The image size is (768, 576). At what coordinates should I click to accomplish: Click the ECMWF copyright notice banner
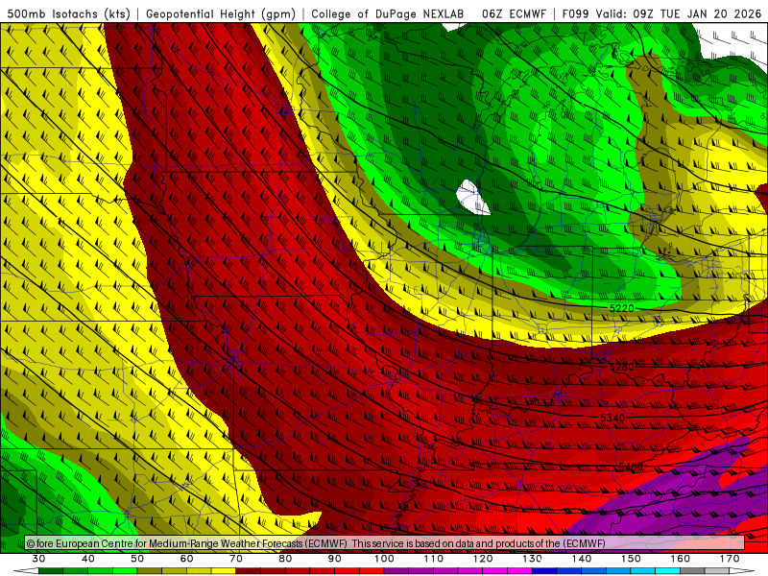coord(385,542)
